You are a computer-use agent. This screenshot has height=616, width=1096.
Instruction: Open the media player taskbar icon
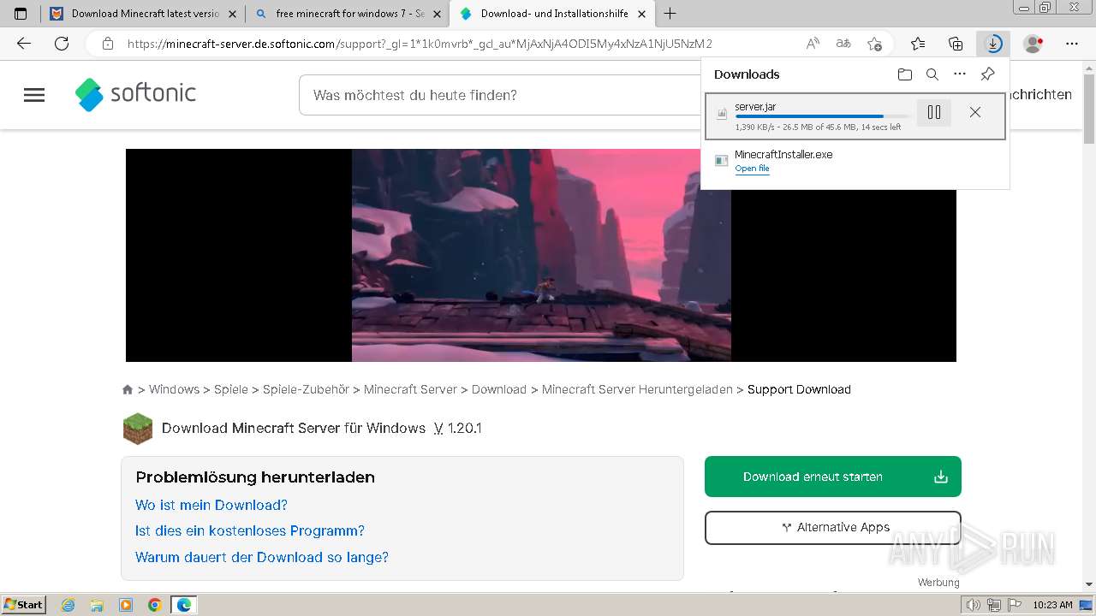point(126,605)
